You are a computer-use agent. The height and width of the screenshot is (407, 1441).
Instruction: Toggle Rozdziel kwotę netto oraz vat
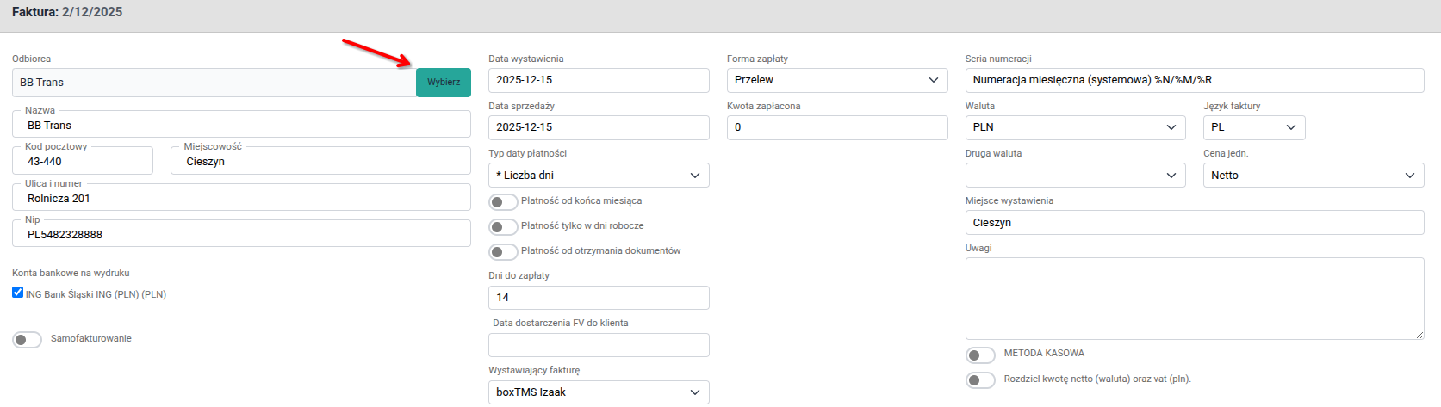click(x=980, y=380)
